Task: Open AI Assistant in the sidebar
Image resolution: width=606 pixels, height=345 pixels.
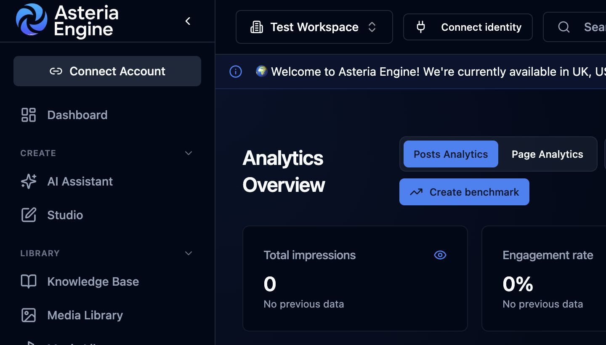Action: 107,181
